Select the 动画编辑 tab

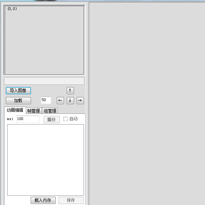coord(15,110)
